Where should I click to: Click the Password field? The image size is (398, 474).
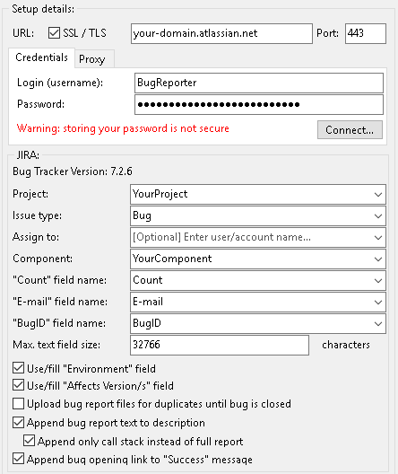(259, 105)
